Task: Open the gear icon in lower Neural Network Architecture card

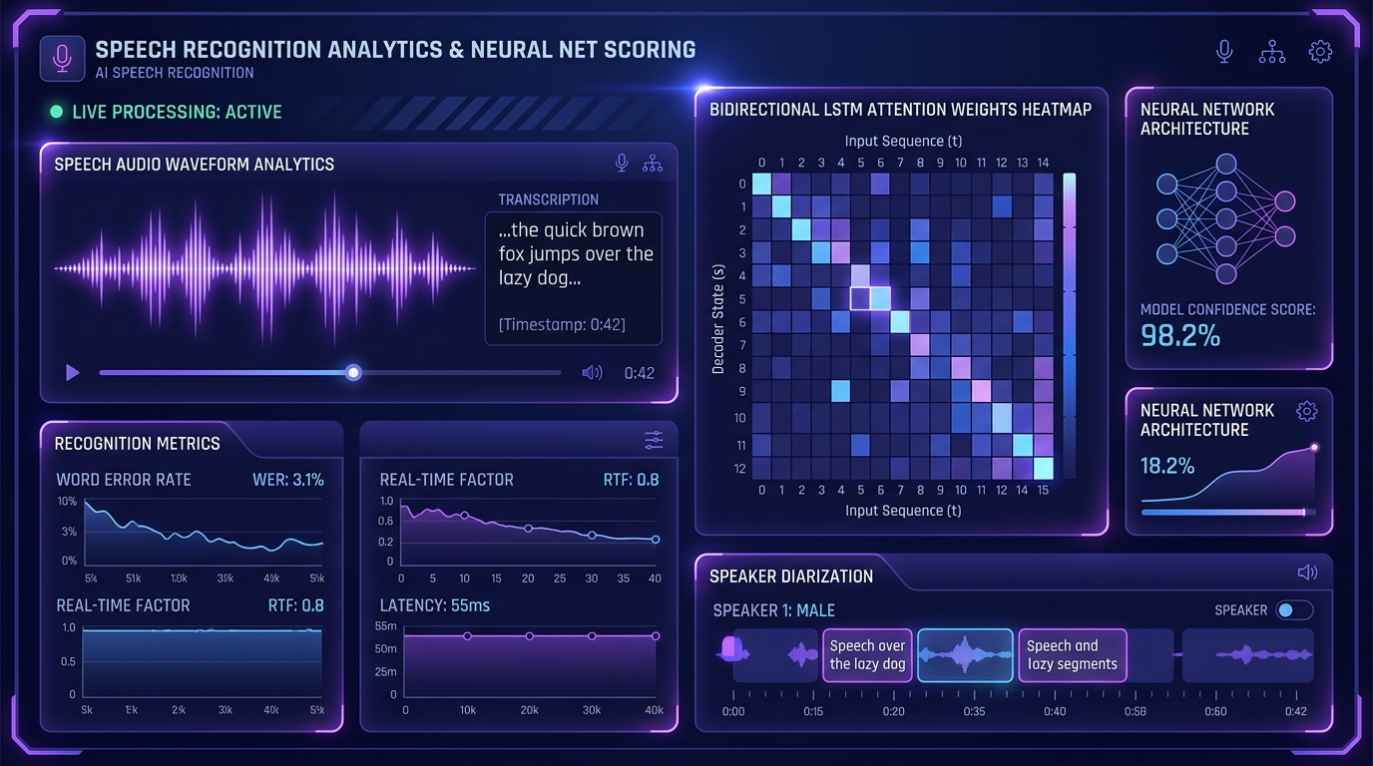Action: [1306, 411]
